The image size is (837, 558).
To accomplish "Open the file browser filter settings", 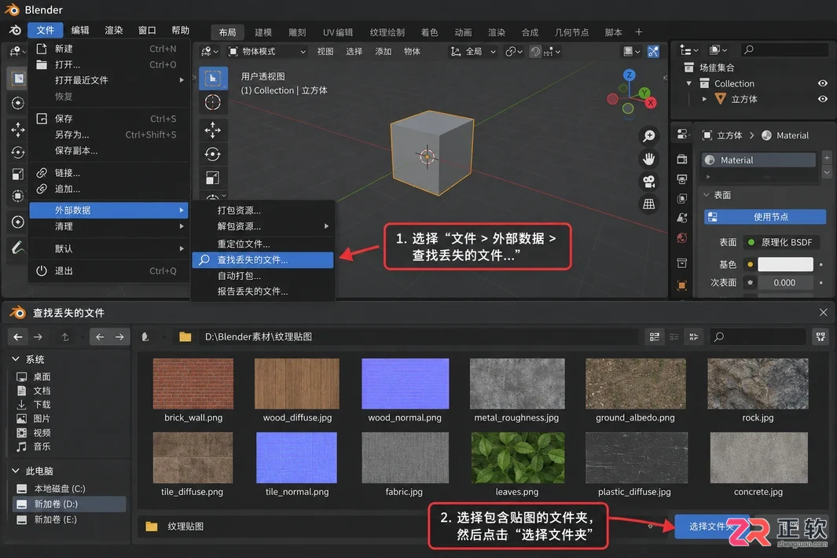I will pyautogui.click(x=820, y=337).
